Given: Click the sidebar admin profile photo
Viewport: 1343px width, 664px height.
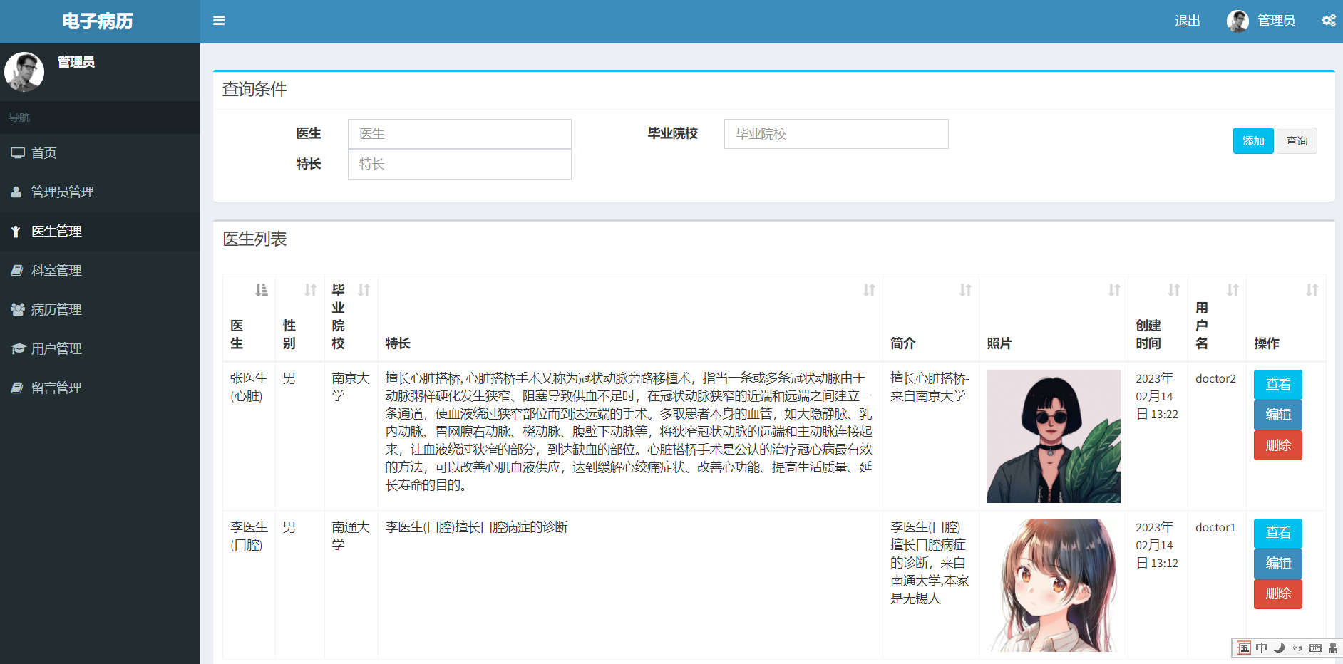Looking at the screenshot, I should (24, 72).
